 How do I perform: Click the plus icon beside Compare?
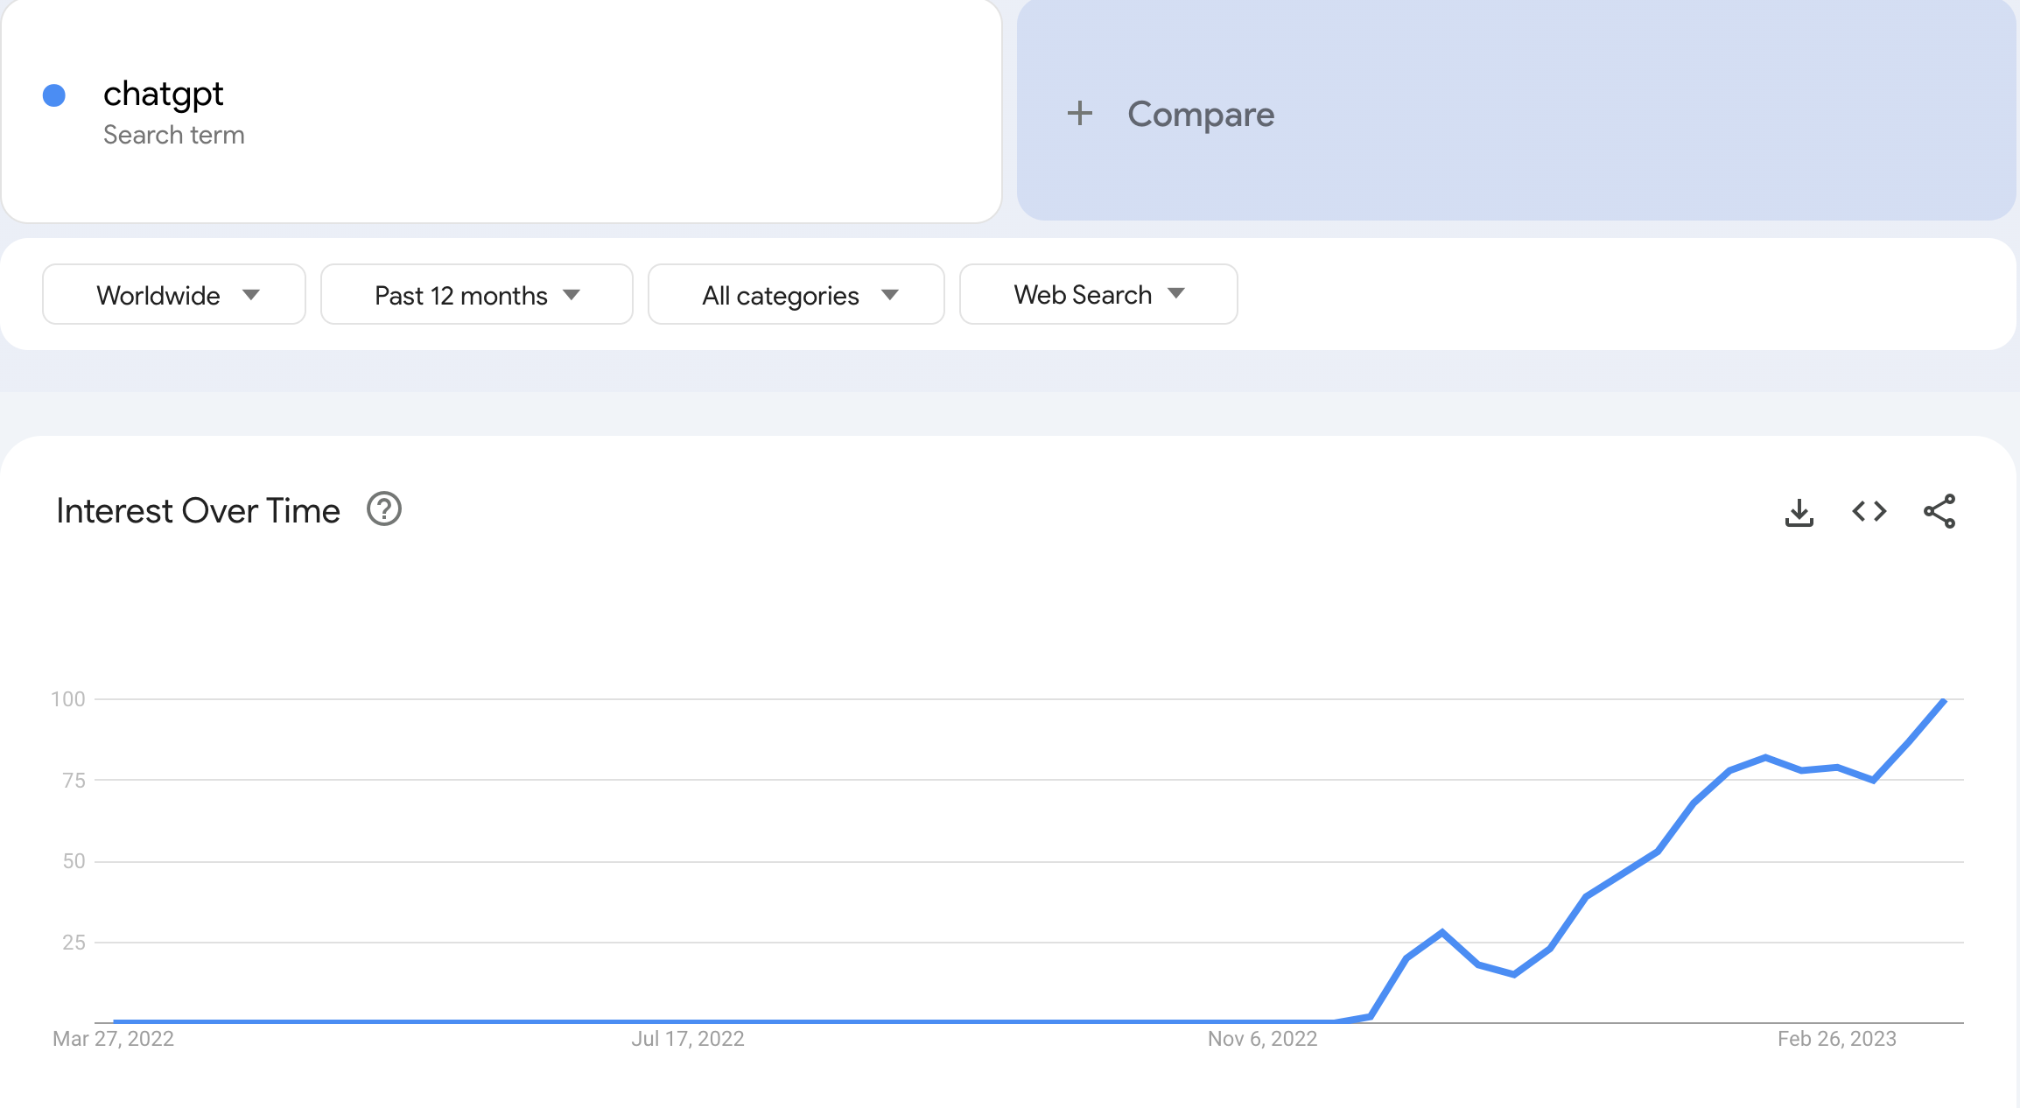pos(1080,113)
